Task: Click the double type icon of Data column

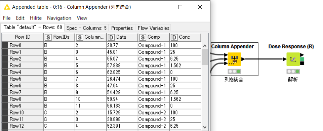Action: click(x=111, y=37)
